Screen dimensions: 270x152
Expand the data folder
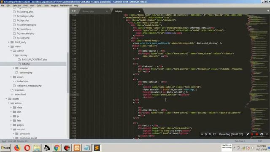tap(11, 107)
